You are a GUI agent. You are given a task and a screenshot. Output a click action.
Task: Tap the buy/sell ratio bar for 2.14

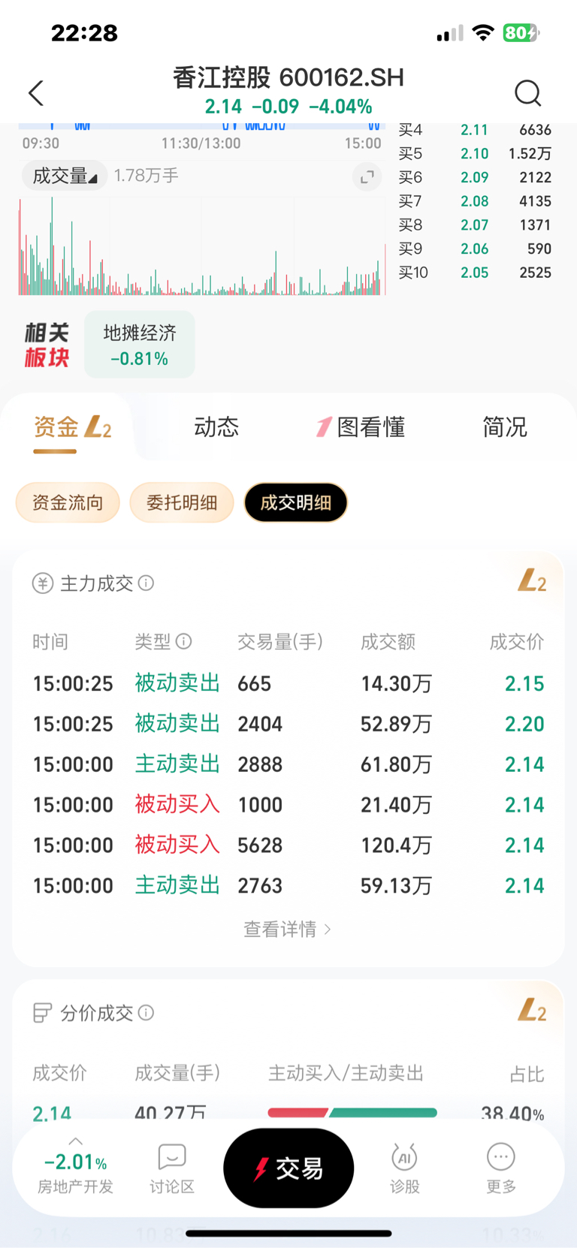click(352, 1113)
